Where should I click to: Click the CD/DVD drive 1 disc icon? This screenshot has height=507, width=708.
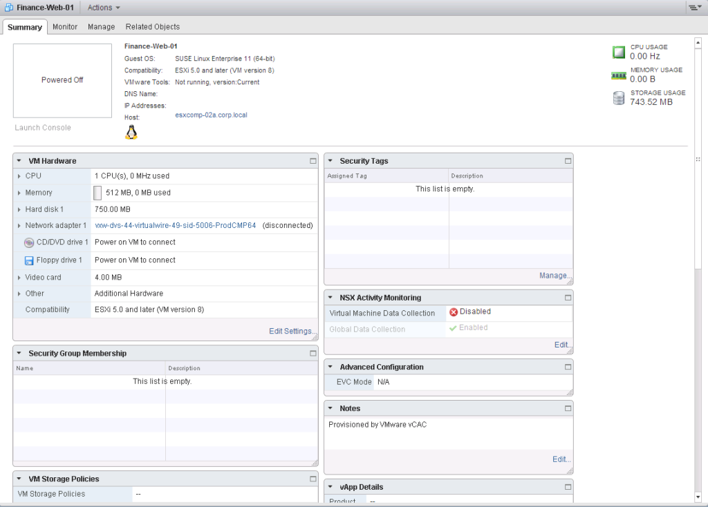pyautogui.click(x=29, y=242)
